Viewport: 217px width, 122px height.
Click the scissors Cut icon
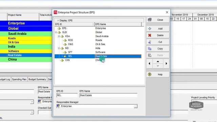[x=150, y=42]
